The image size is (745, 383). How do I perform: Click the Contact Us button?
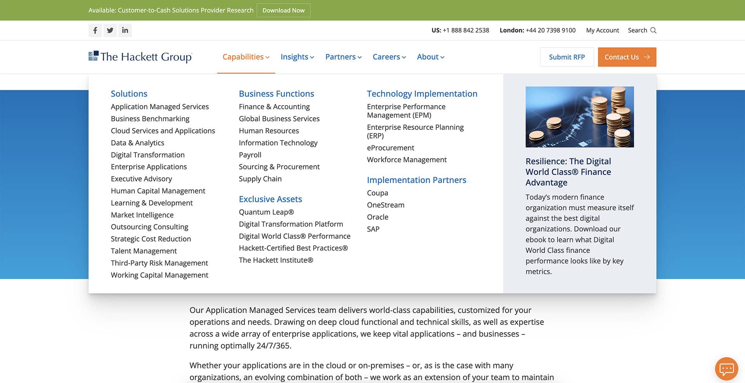tap(627, 57)
